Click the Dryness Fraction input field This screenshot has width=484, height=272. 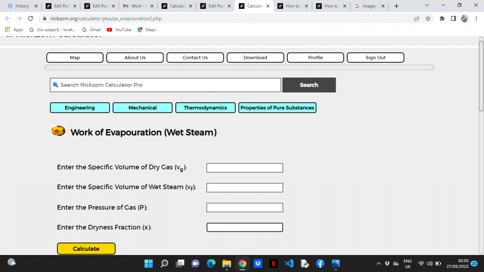pos(244,227)
